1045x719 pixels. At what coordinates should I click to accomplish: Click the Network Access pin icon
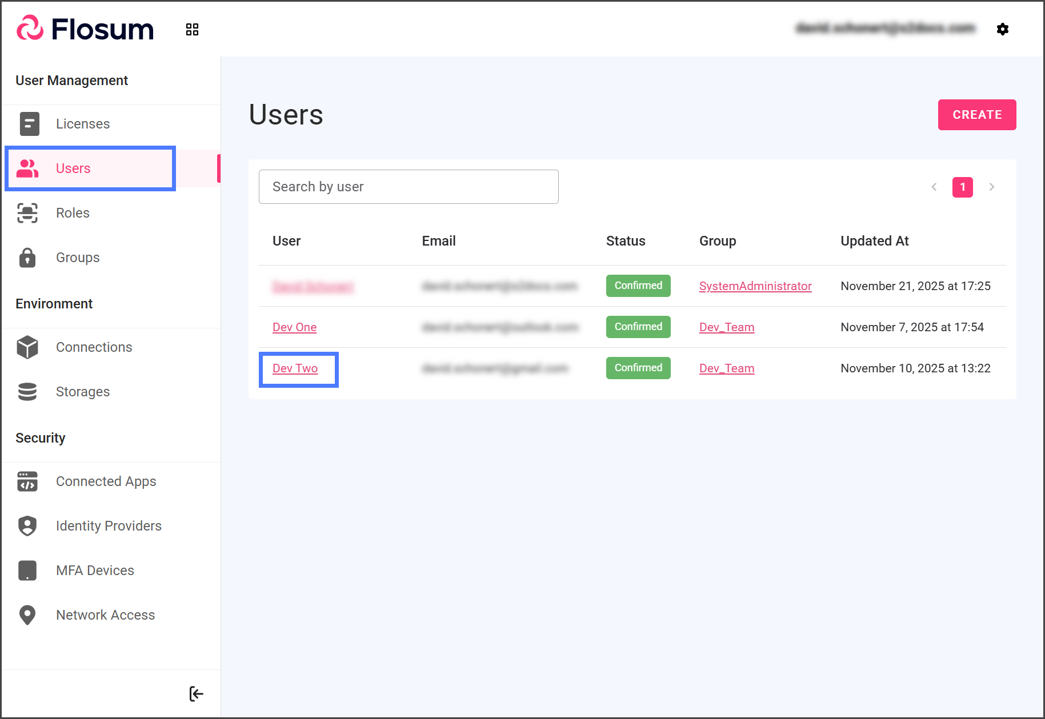(x=27, y=615)
